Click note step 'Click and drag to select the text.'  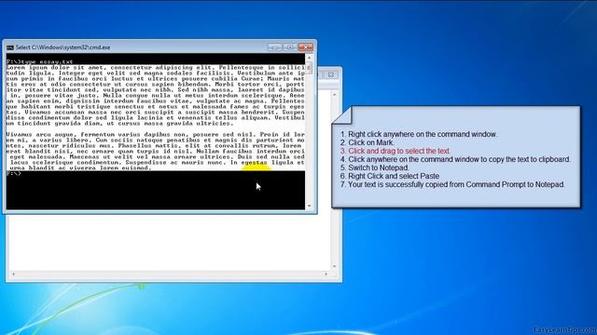pos(396,151)
